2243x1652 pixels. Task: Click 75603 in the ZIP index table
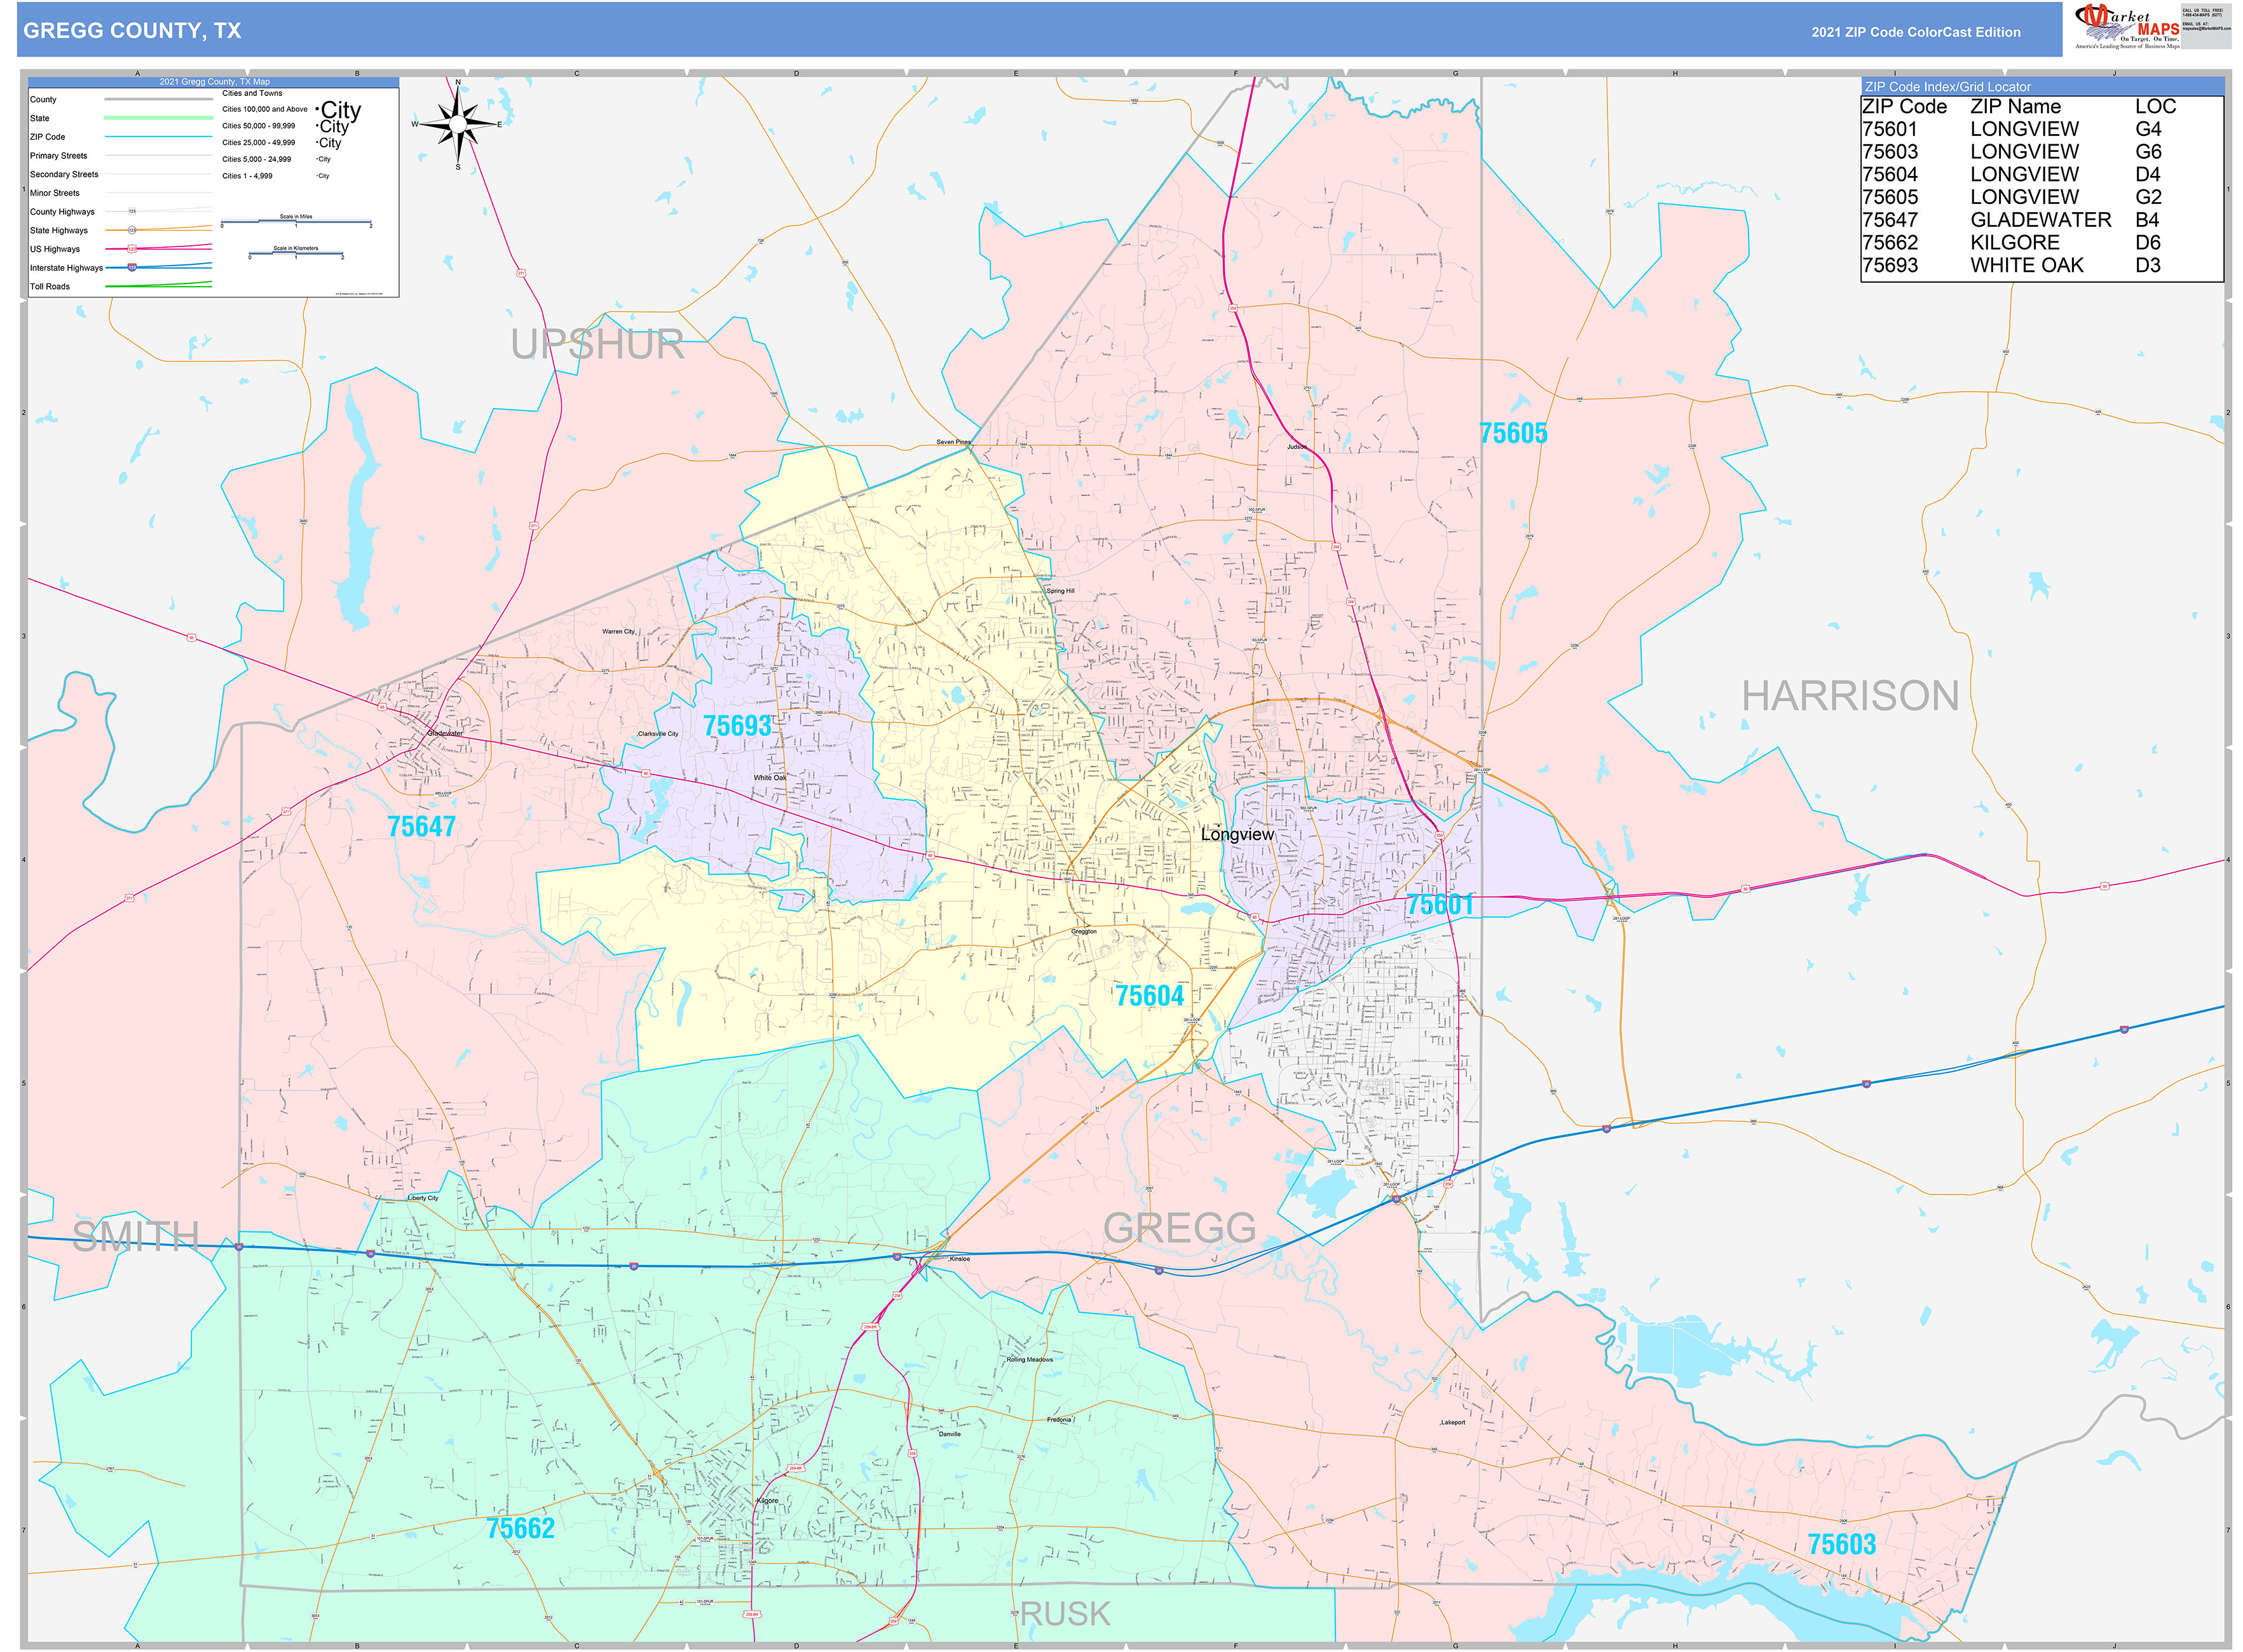tap(1889, 152)
